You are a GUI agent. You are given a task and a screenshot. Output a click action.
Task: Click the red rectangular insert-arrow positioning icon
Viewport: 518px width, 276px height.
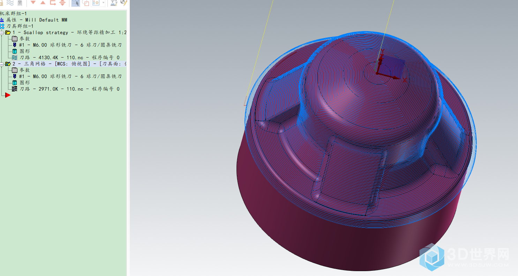click(x=53, y=3)
